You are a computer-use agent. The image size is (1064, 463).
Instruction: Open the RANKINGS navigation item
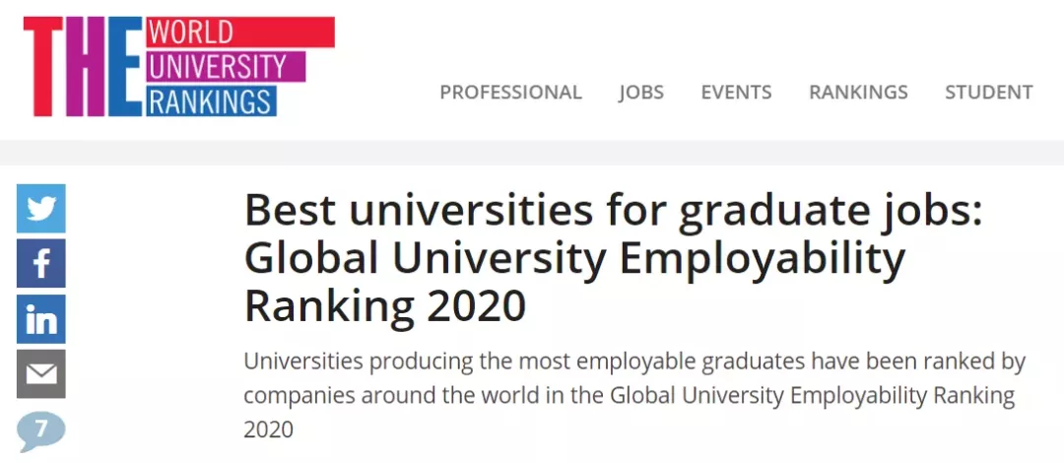pyautogui.click(x=858, y=92)
